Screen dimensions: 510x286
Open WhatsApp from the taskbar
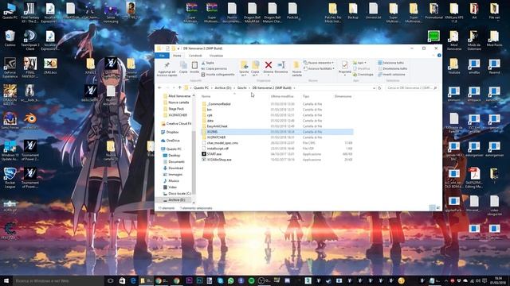(x=231, y=280)
